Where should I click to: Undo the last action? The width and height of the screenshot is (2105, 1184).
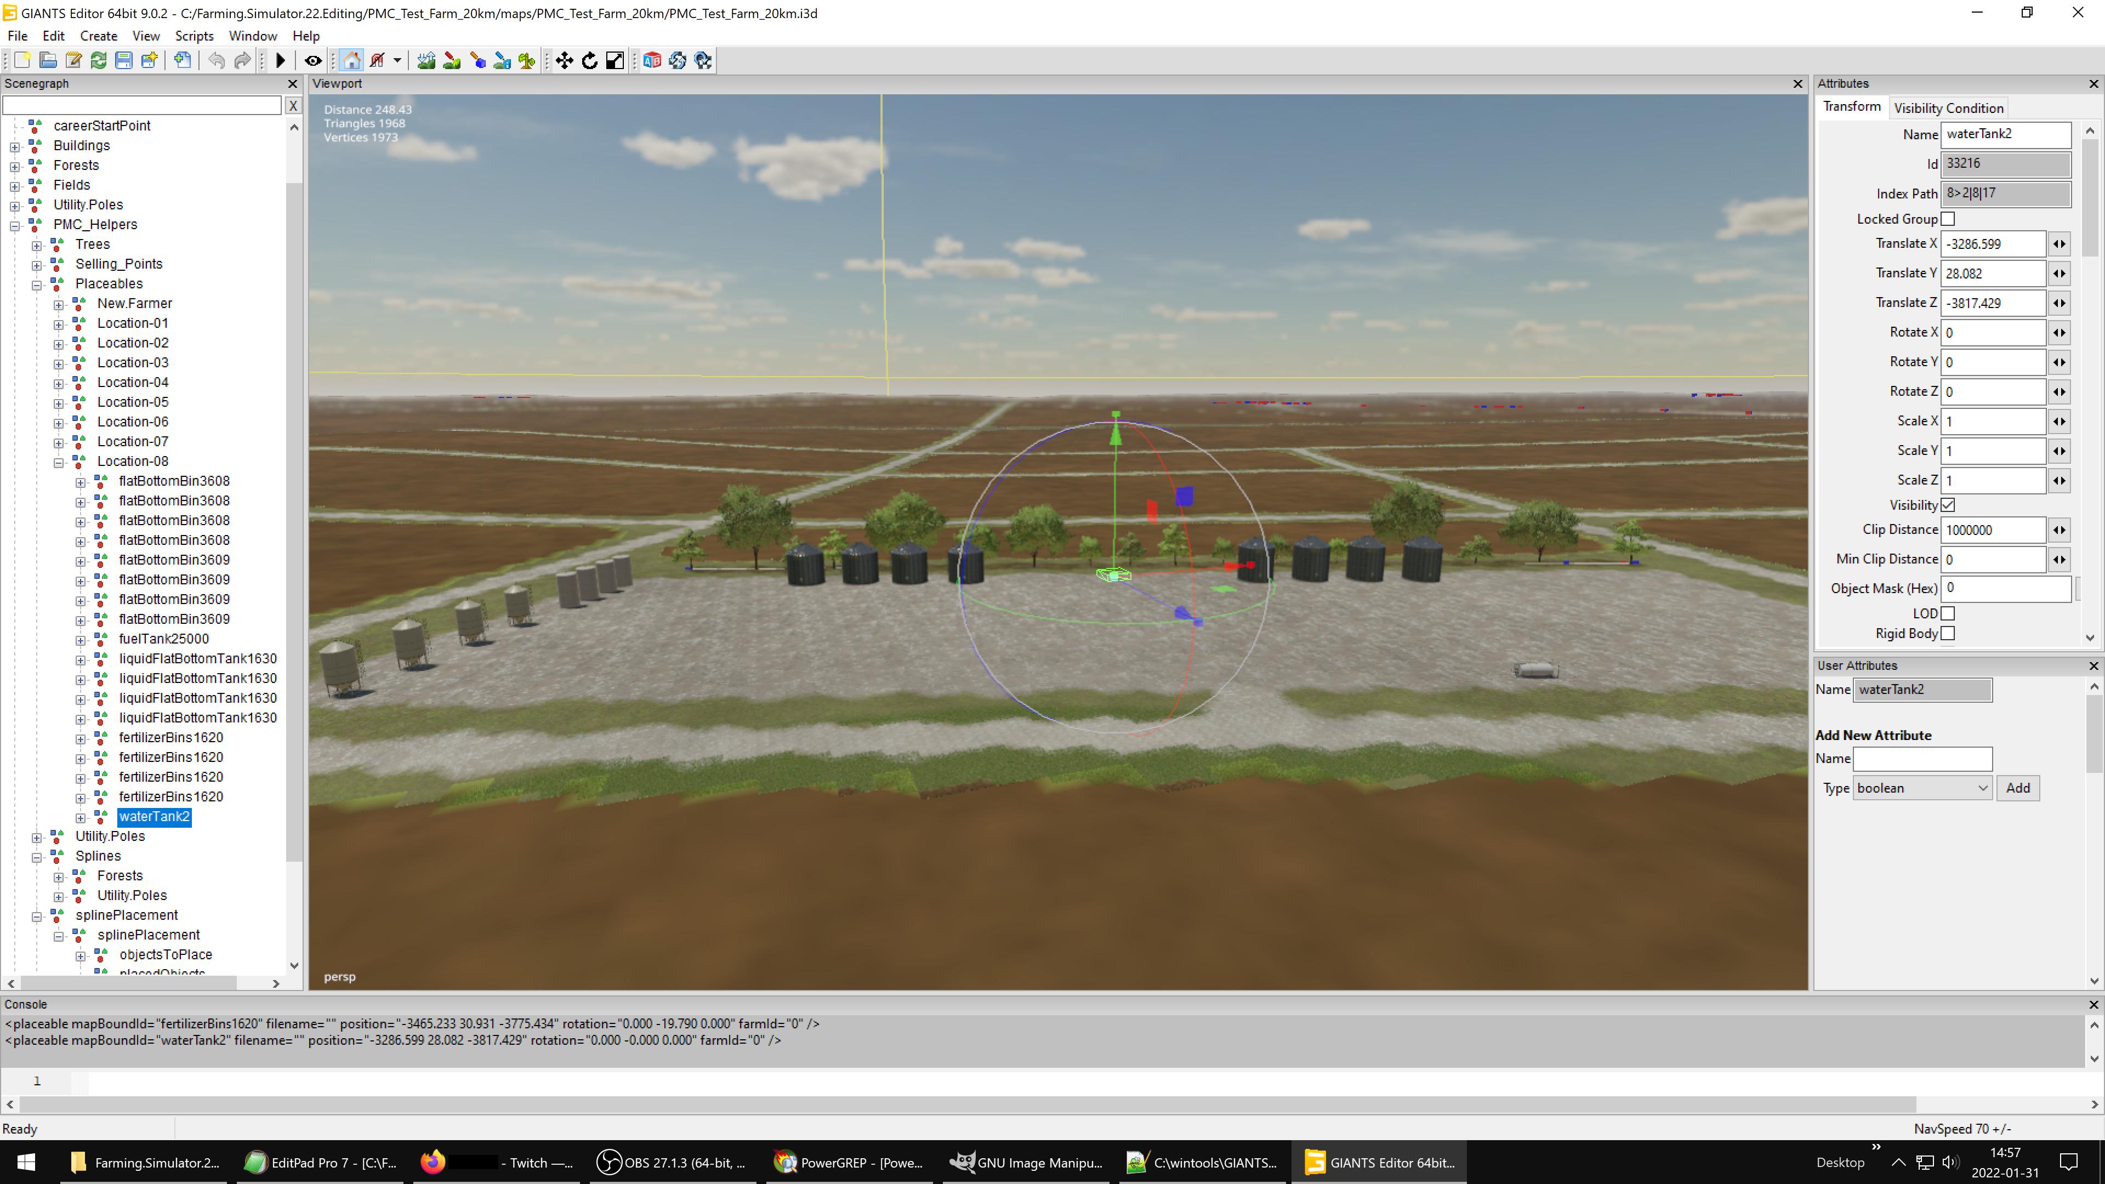[217, 60]
